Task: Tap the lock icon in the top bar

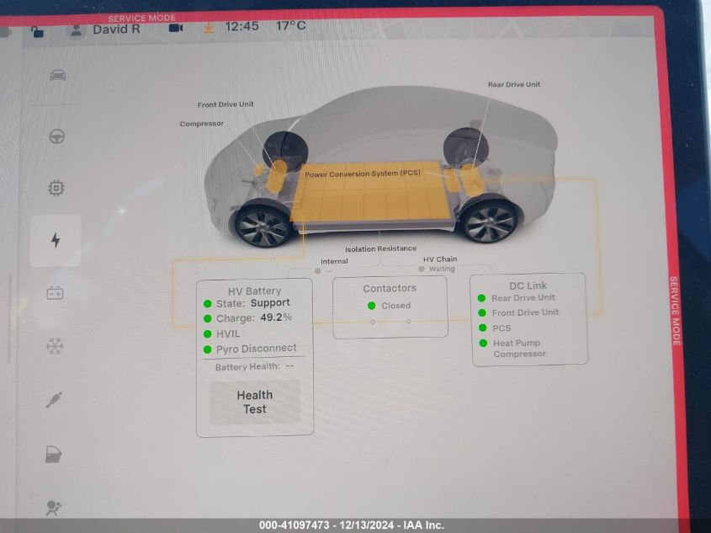Action: [x=36, y=31]
